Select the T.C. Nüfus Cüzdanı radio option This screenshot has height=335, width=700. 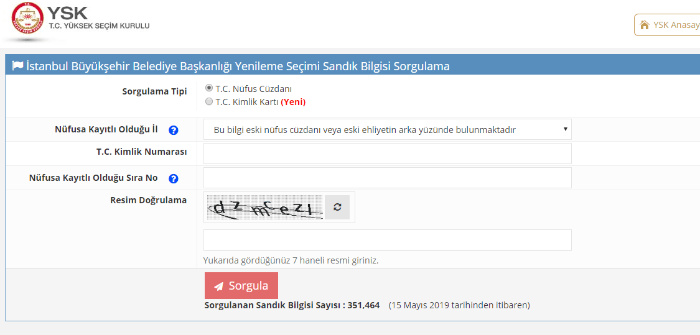[209, 88]
